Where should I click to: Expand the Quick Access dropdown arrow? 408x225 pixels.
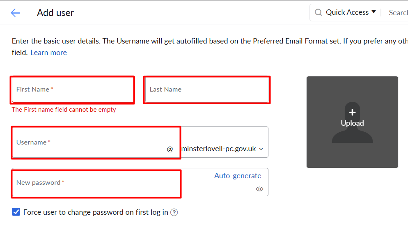pyautogui.click(x=374, y=12)
